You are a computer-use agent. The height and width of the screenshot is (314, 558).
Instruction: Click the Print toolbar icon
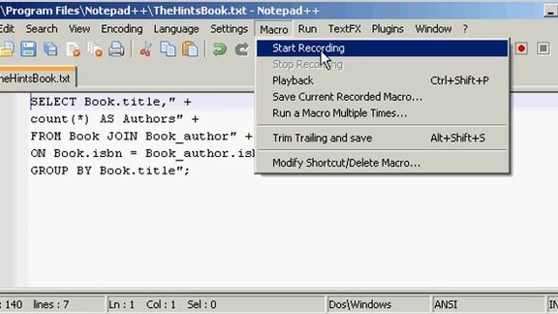point(117,49)
